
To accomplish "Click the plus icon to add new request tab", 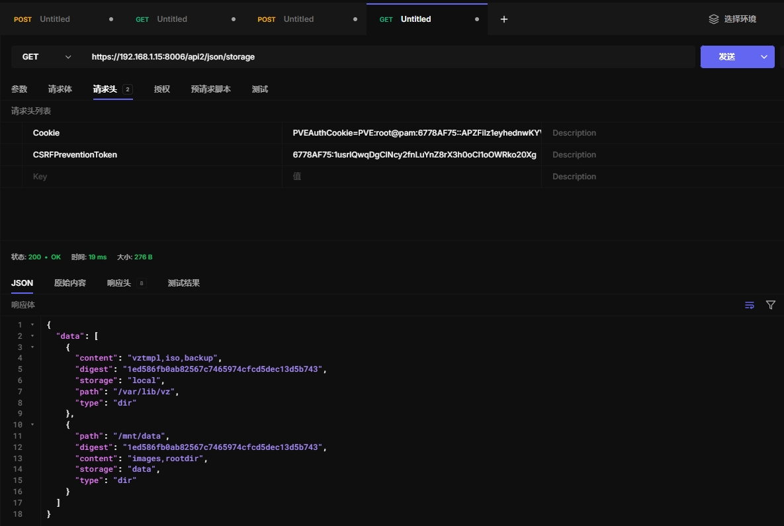I will [504, 19].
